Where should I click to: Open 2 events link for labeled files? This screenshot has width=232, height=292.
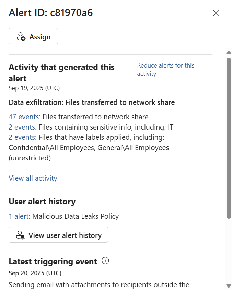(x=22, y=137)
